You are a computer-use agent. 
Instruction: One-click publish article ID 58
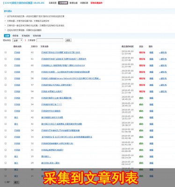point(163,79)
